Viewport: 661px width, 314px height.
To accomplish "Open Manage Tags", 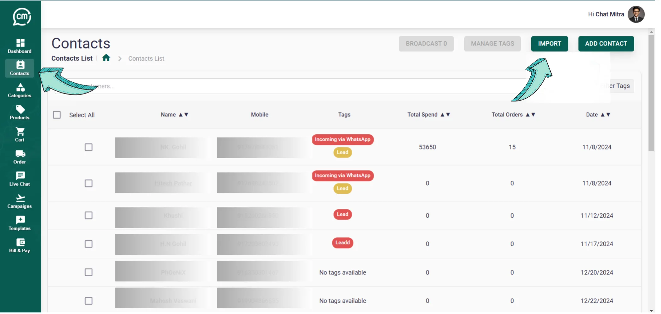I will coord(492,44).
